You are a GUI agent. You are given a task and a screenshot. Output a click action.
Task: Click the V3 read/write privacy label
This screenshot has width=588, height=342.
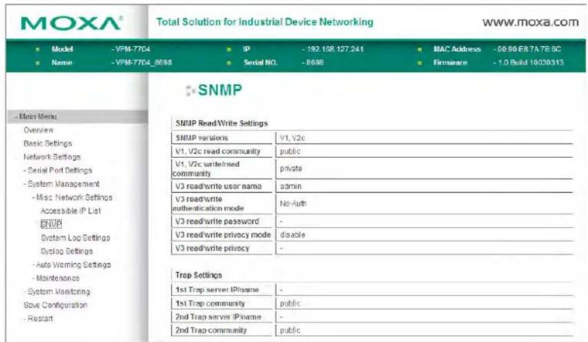212,248
